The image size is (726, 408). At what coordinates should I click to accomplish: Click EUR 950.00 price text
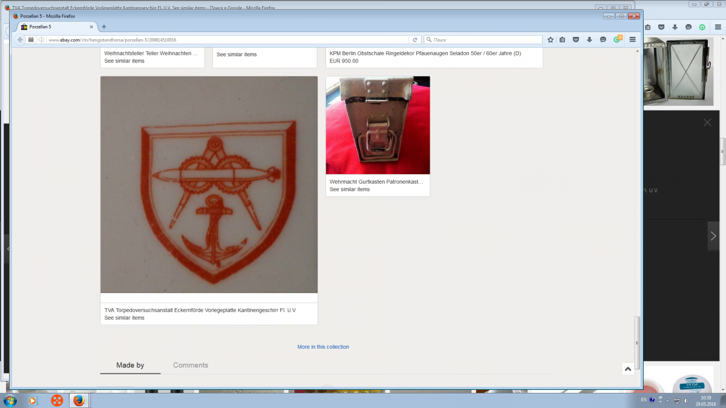tap(344, 61)
